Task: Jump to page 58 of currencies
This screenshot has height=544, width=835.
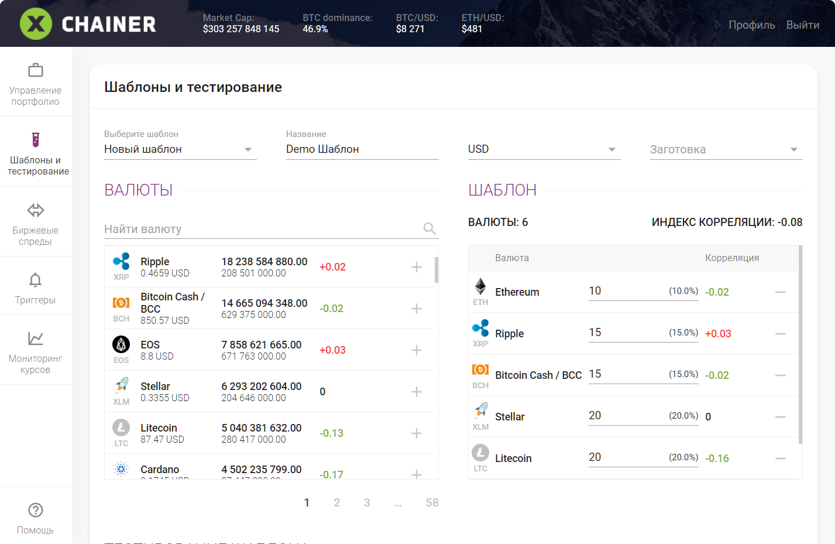Action: click(x=432, y=502)
